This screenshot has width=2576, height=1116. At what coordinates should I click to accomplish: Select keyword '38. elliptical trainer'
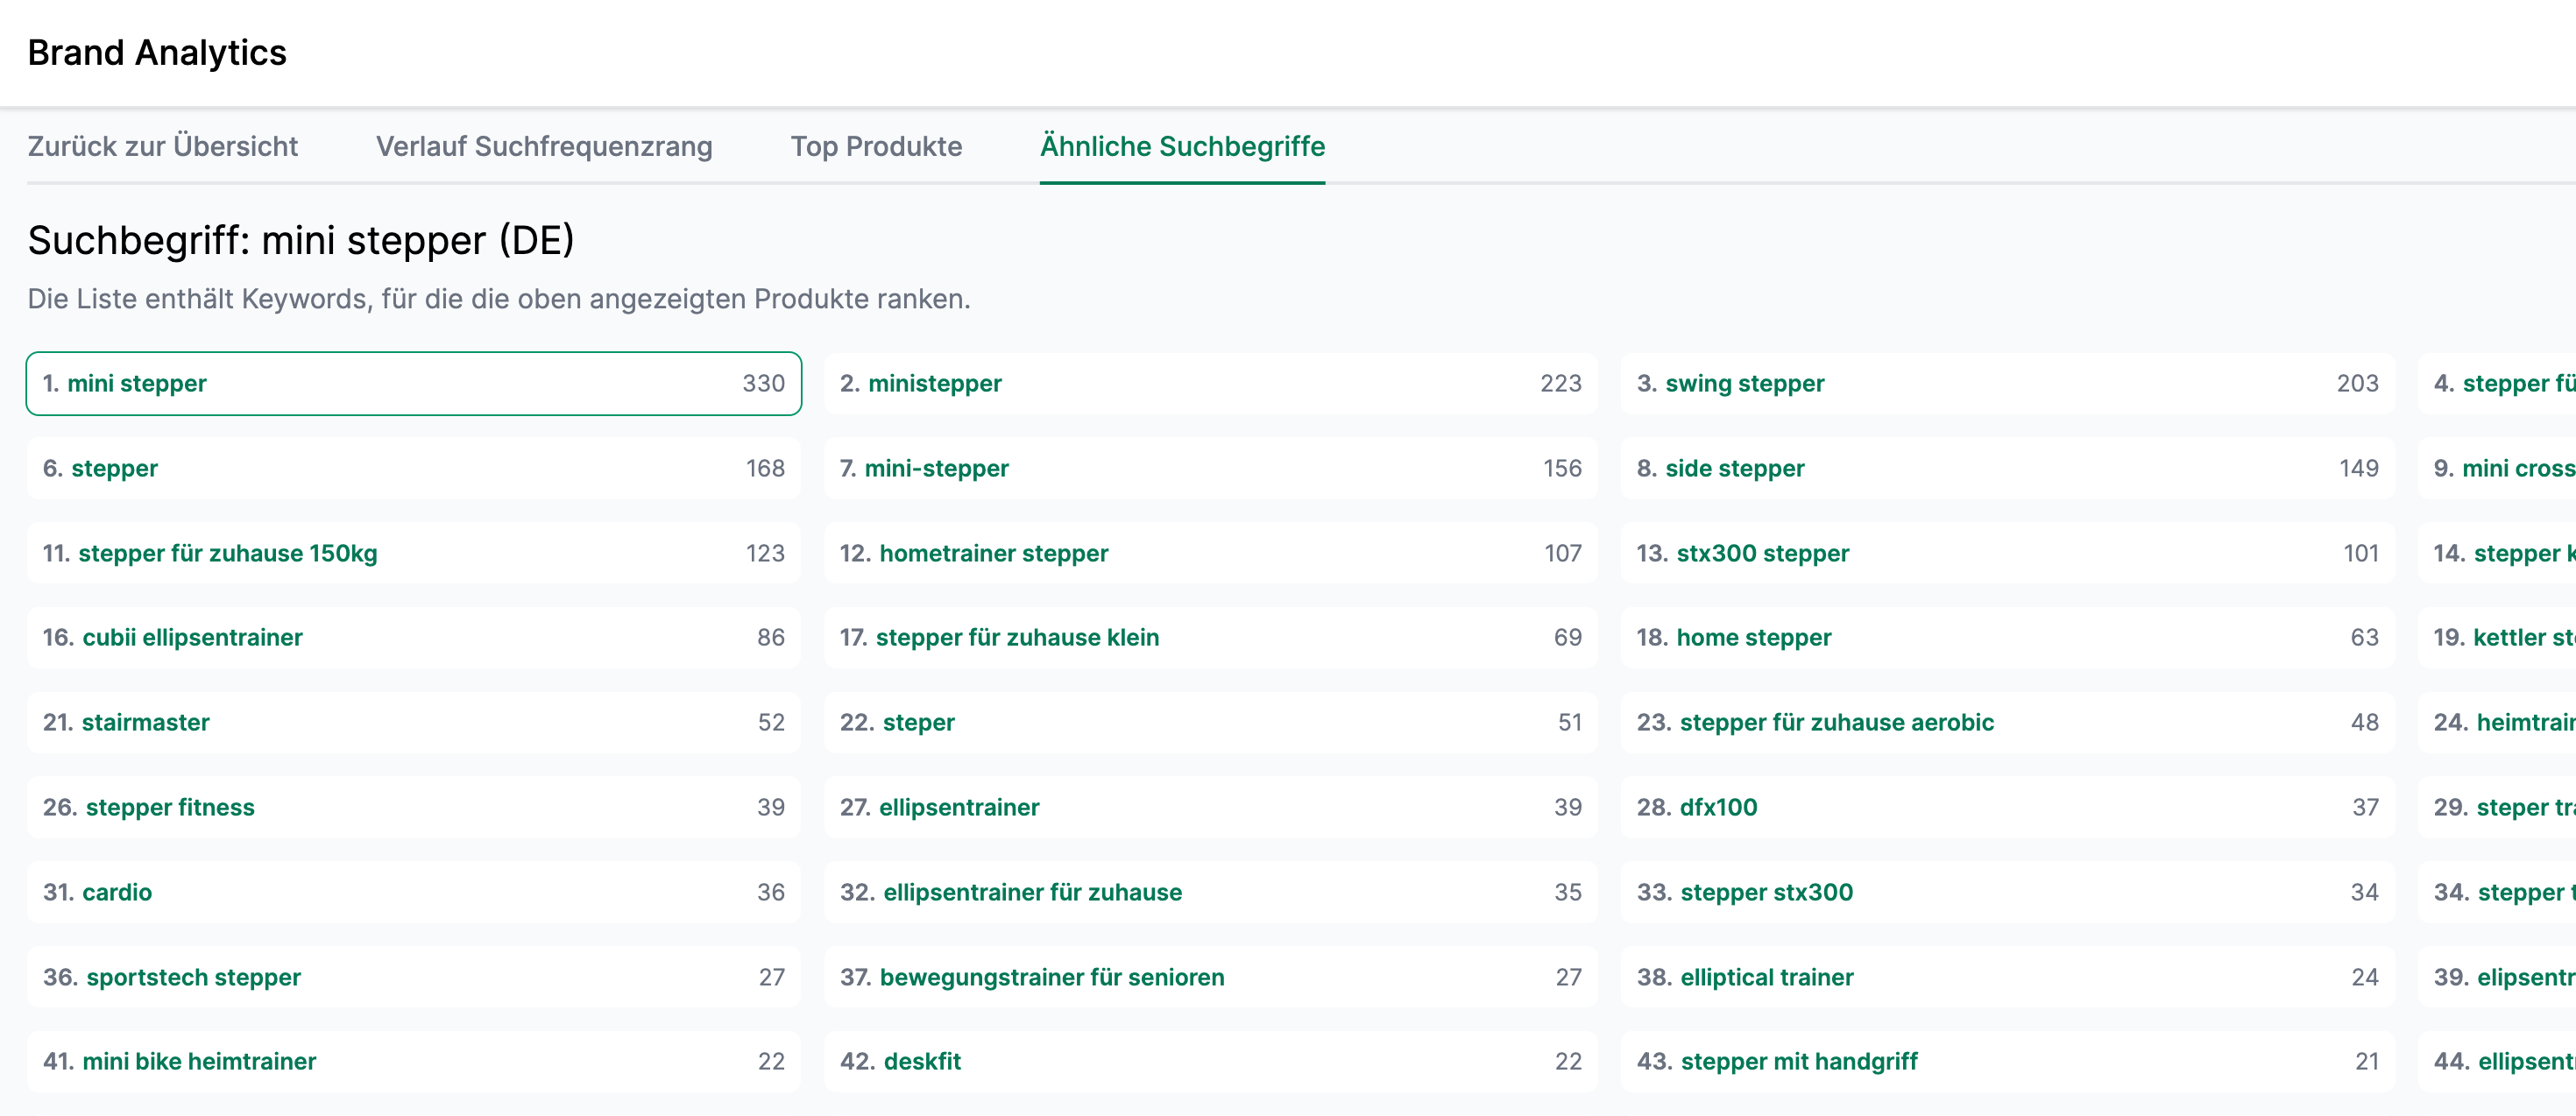[x=2008, y=977]
